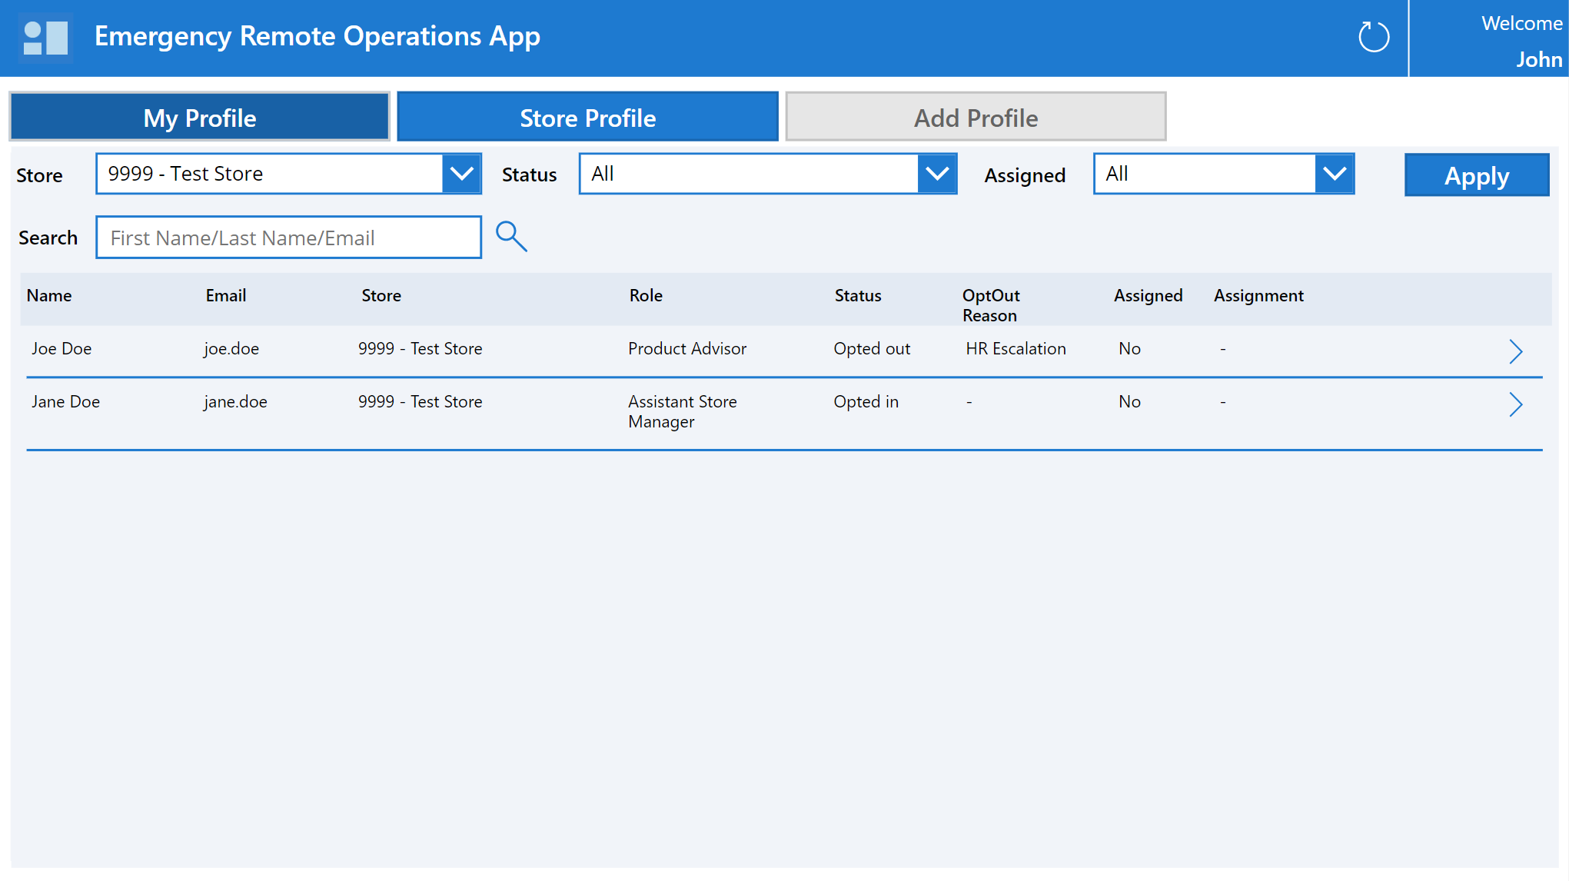Switch to the My Profile tab
This screenshot has height=881, width=1569.
click(200, 117)
